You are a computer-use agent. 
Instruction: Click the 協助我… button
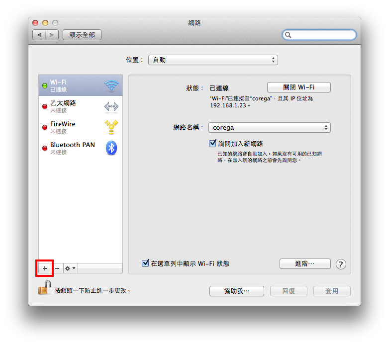point(236,291)
